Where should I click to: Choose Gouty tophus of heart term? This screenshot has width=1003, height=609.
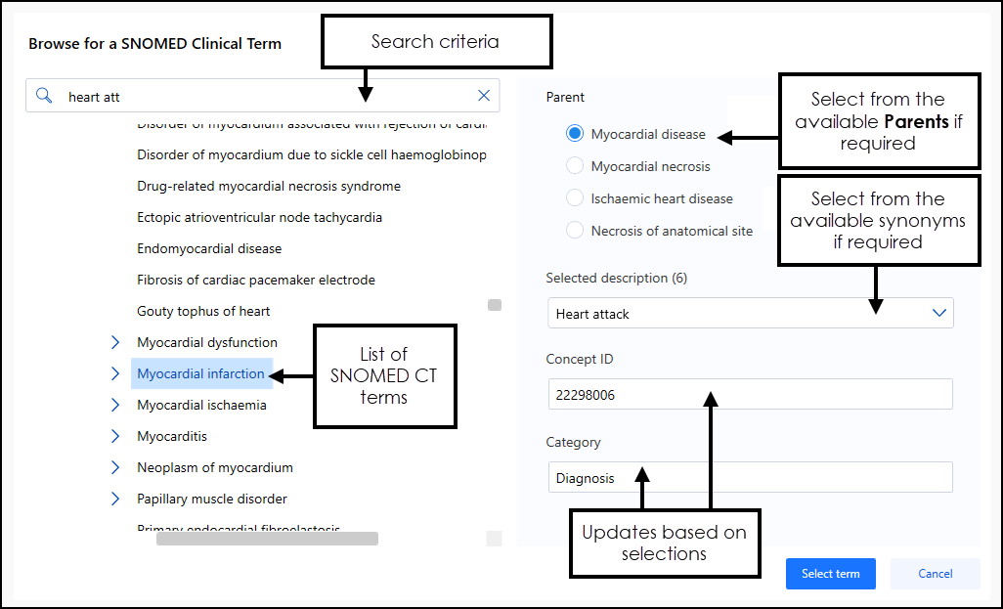coord(203,311)
